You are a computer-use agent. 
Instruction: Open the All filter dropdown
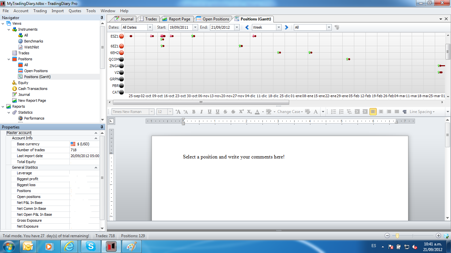click(329, 27)
